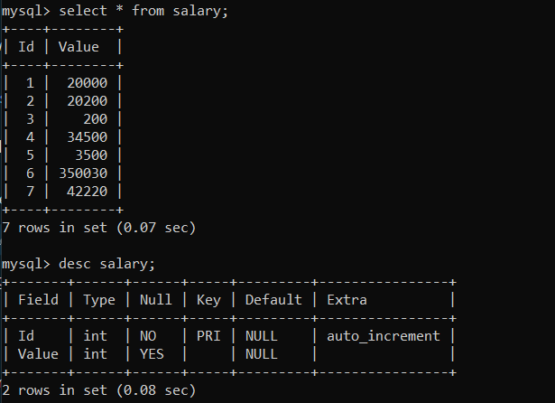Click '2 rows in set (0.08 sec)' message

click(x=98, y=390)
